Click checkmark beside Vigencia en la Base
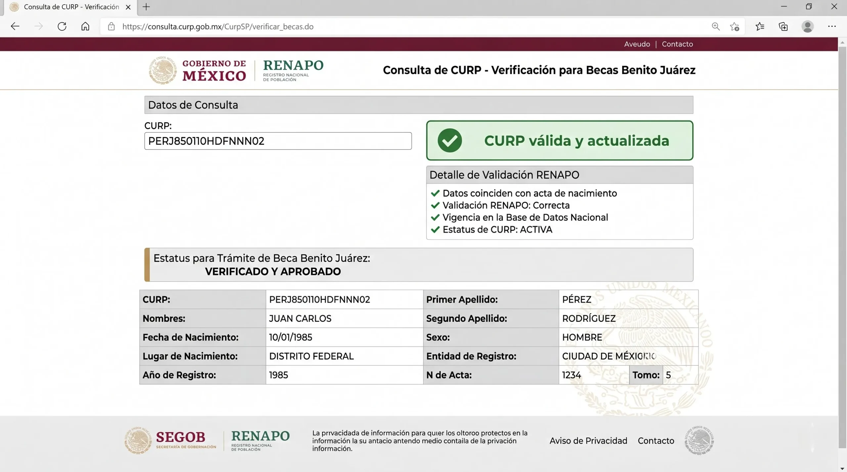 pyautogui.click(x=435, y=217)
